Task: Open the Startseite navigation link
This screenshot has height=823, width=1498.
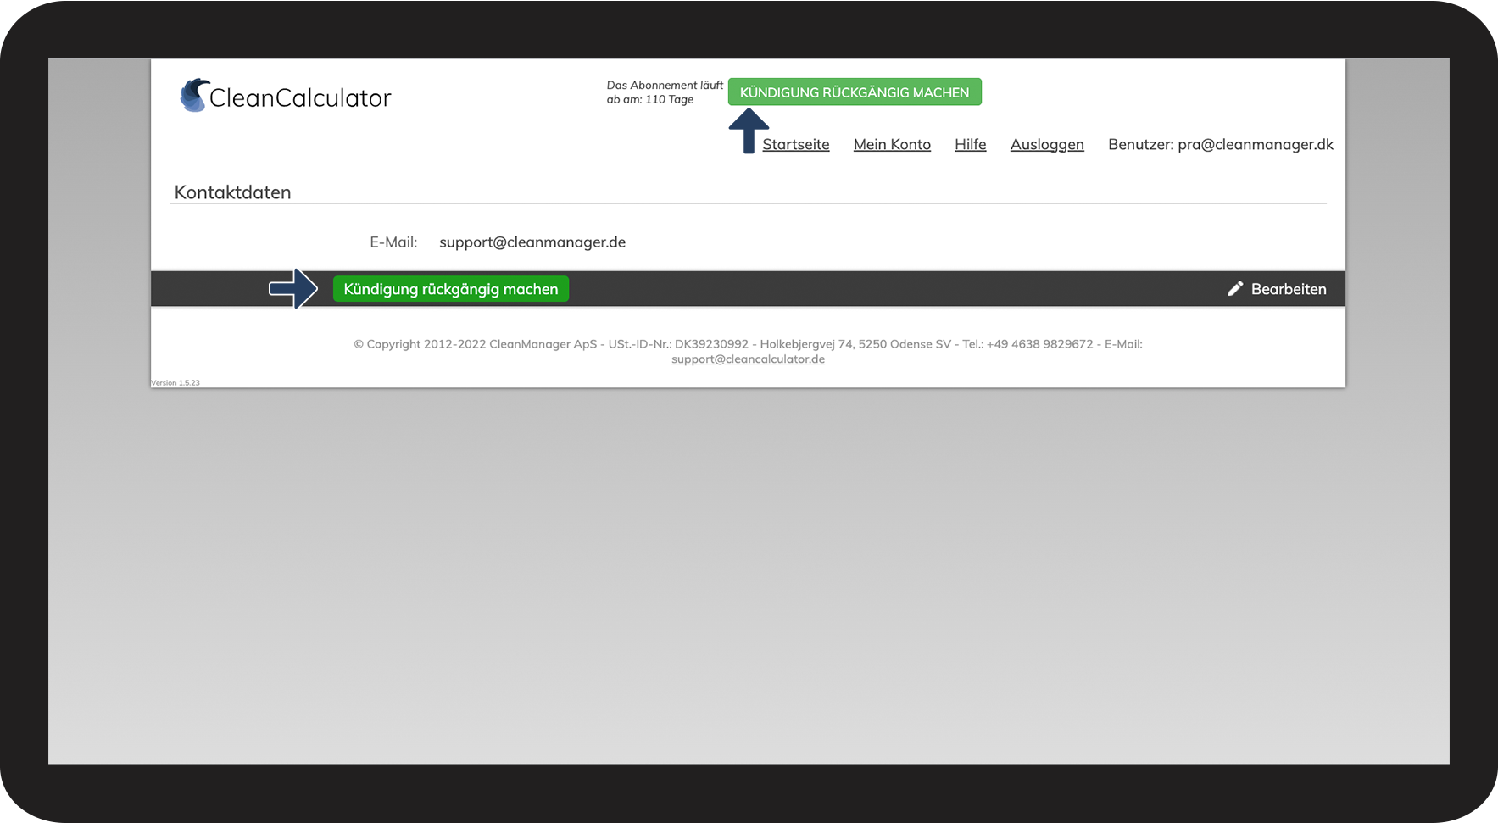Action: [796, 144]
